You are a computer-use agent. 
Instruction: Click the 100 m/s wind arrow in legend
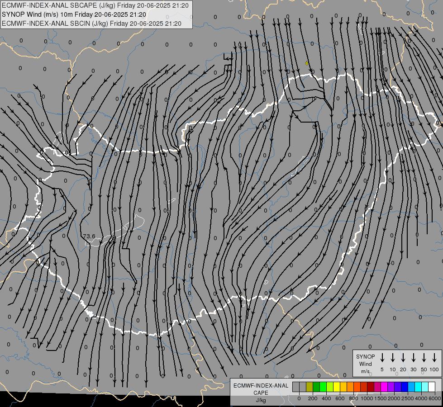point(434,357)
